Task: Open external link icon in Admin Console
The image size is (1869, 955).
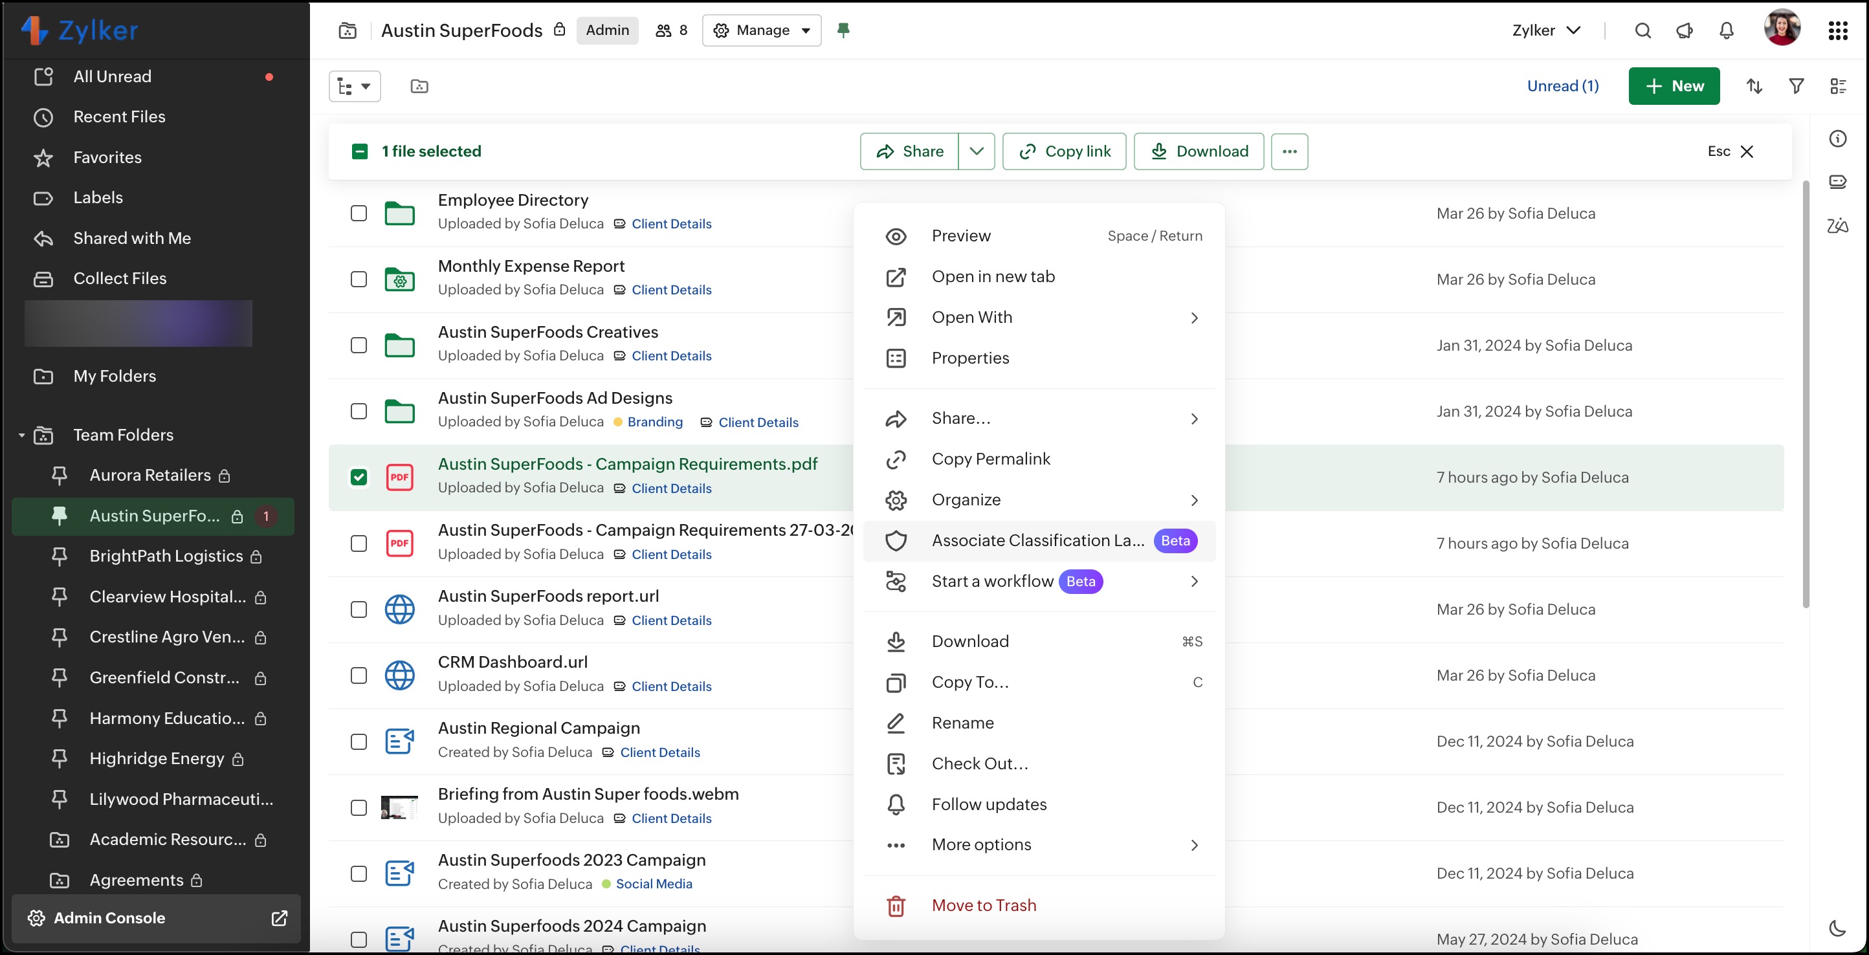Action: click(x=280, y=918)
